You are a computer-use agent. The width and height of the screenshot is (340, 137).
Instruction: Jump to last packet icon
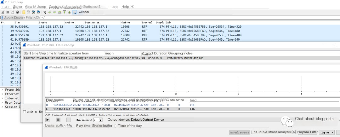point(69,12)
